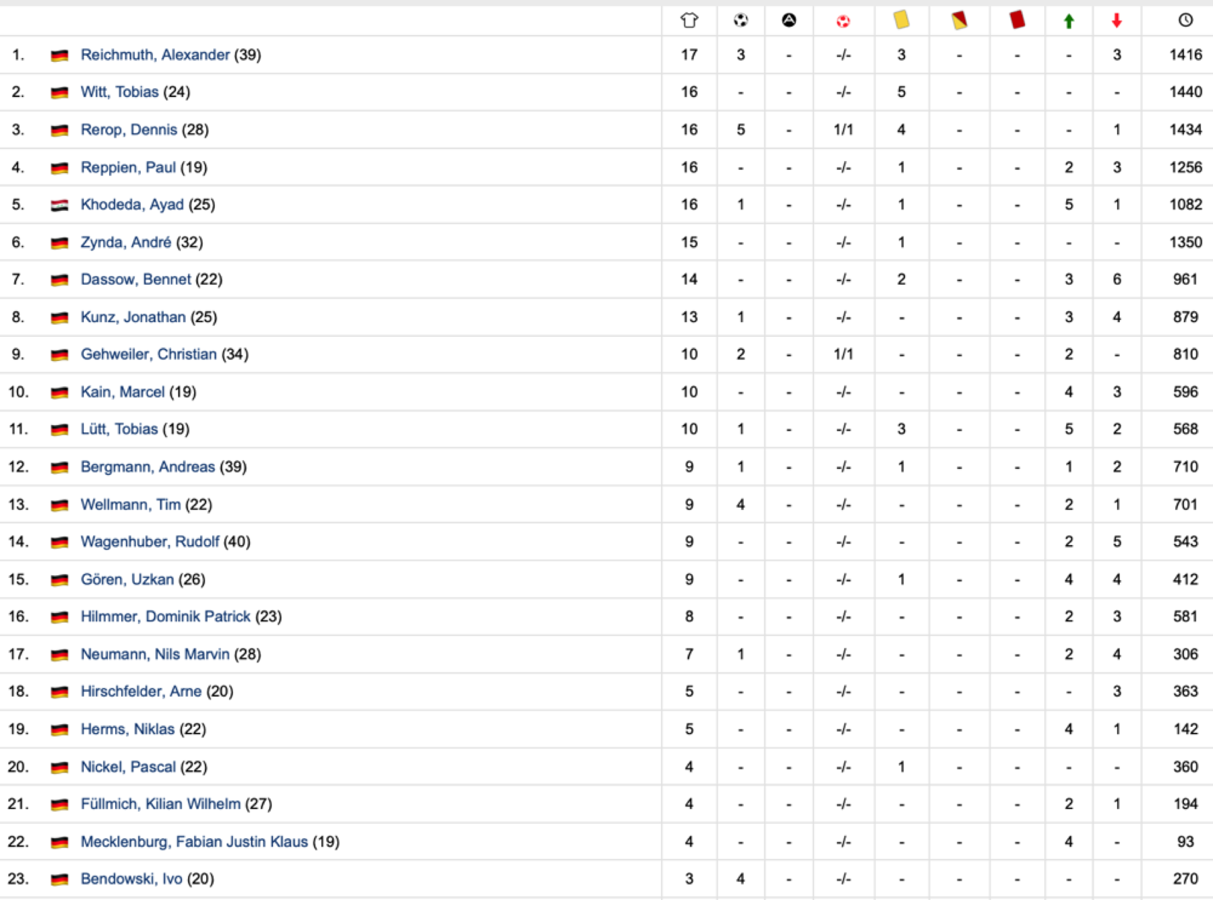Click the black circle 'A' assists icon
This screenshot has width=1213, height=900.
[x=788, y=20]
